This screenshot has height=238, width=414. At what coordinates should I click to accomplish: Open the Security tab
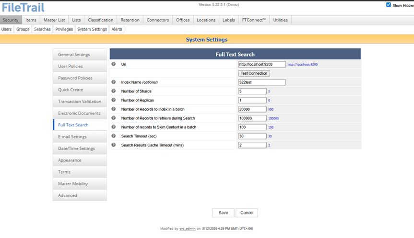pyautogui.click(x=11, y=20)
